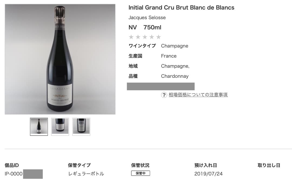View the third back-label thumbnail
Image resolution: width=292 pixels, height=181 pixels.
[x=81, y=126]
